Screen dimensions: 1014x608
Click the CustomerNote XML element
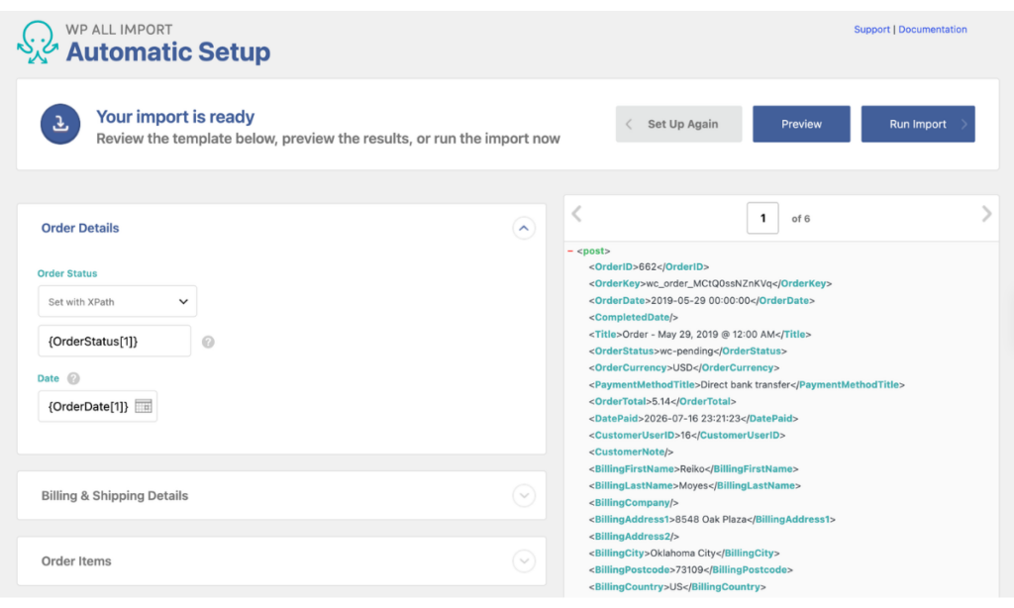(631, 452)
